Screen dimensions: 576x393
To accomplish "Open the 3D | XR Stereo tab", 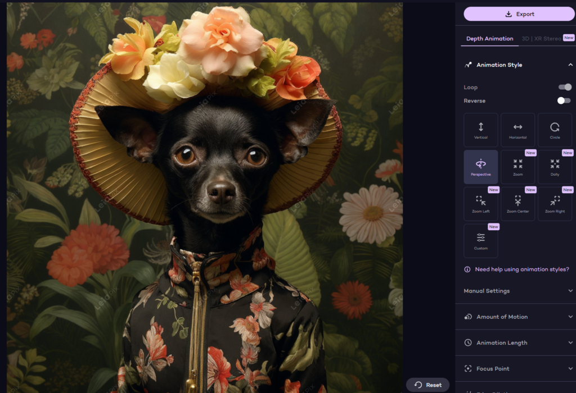I will point(541,39).
